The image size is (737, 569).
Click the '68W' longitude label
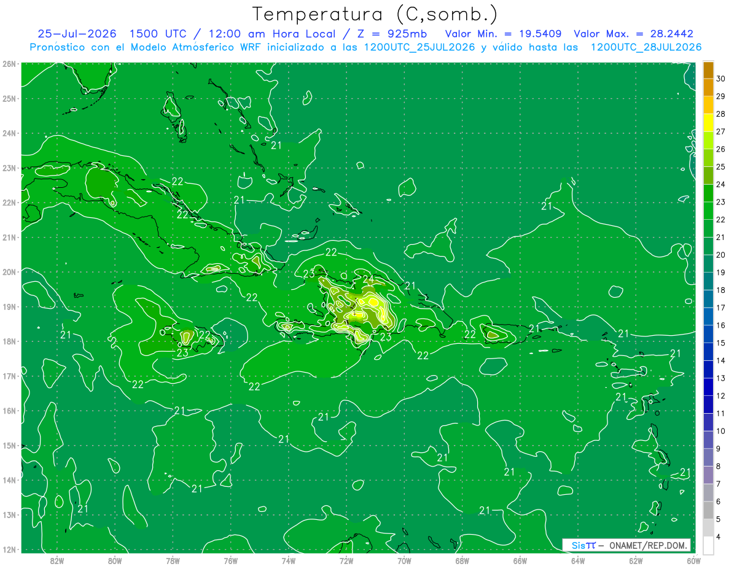462,560
